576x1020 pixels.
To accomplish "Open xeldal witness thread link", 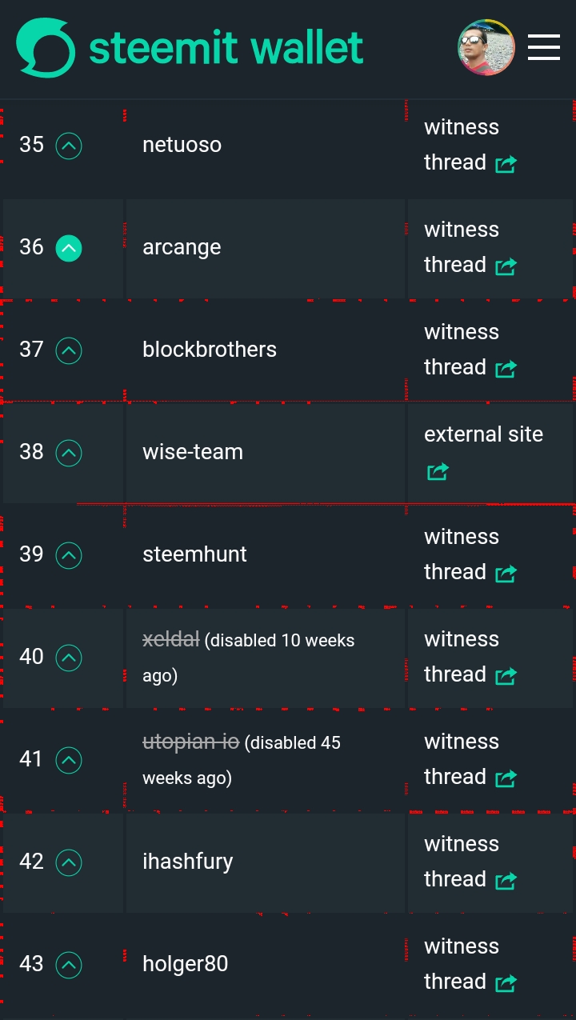I will (470, 657).
